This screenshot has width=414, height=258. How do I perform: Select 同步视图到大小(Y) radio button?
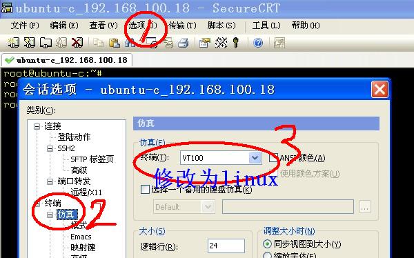(x=267, y=244)
